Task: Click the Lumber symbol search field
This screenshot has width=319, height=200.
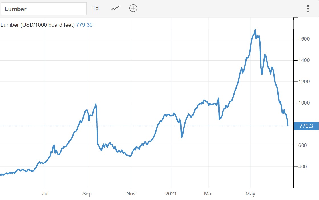Action: pyautogui.click(x=44, y=9)
